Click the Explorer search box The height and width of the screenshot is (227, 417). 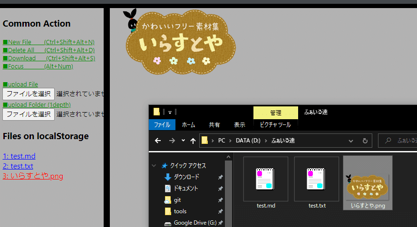[398, 141]
